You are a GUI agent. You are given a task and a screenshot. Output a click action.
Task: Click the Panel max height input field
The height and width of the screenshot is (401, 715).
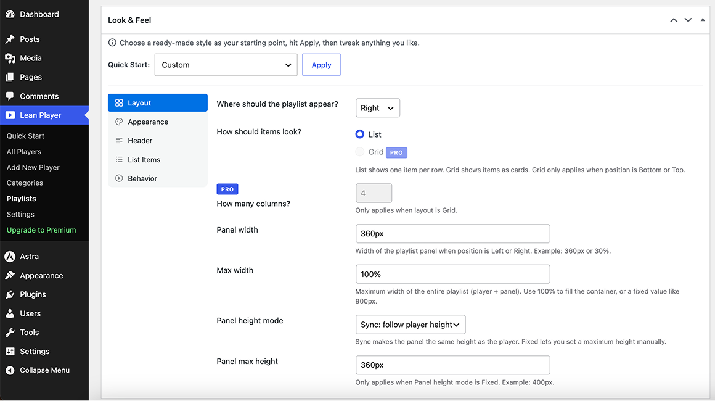coord(453,365)
